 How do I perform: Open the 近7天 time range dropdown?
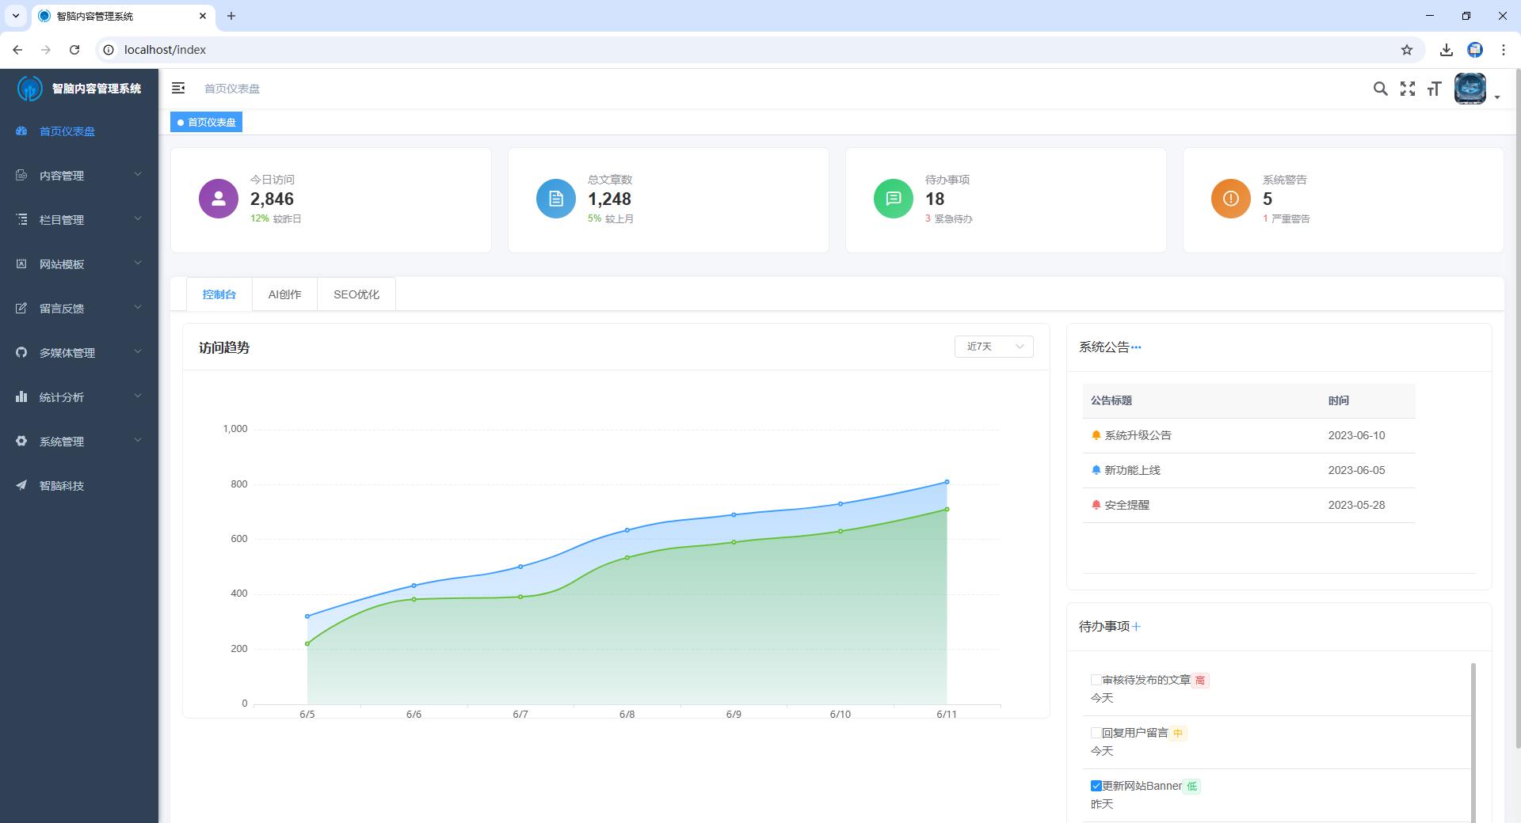tap(993, 347)
